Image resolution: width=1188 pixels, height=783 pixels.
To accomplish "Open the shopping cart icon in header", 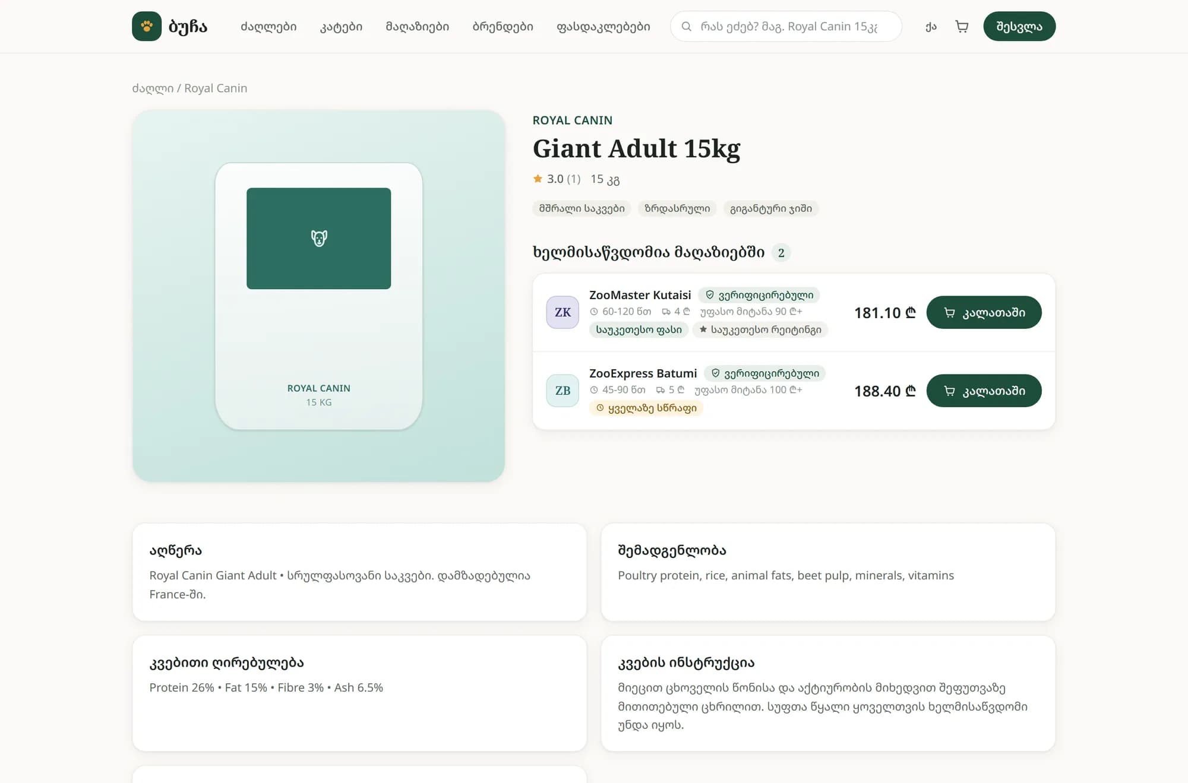I will point(962,26).
